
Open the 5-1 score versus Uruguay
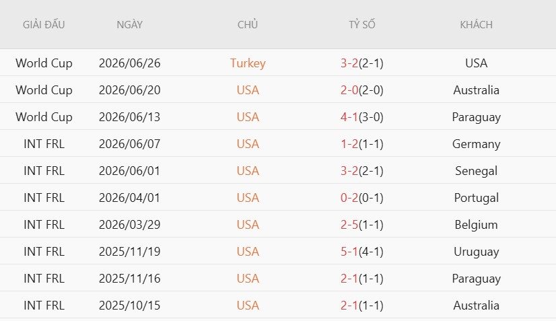click(x=349, y=252)
